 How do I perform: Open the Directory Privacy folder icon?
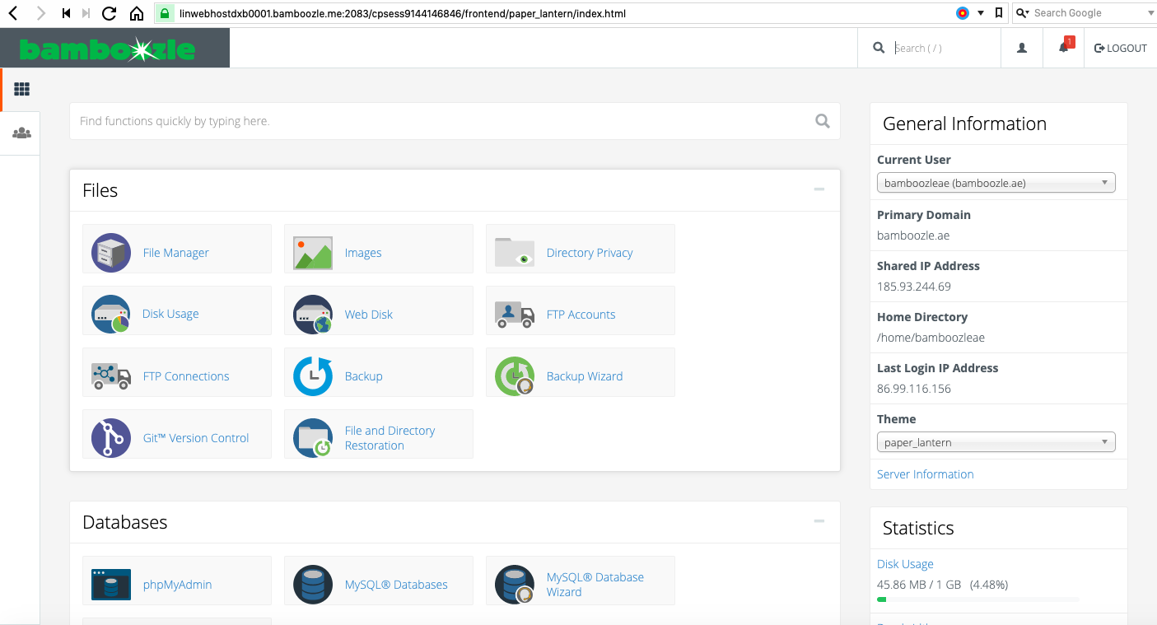tap(515, 253)
